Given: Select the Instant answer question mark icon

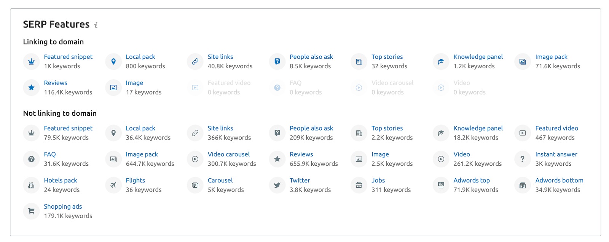Looking at the screenshot, I should [x=522, y=159].
